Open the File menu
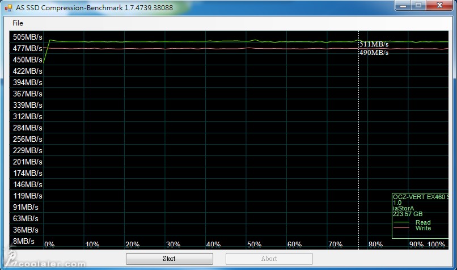457x270 pixels. (18, 23)
